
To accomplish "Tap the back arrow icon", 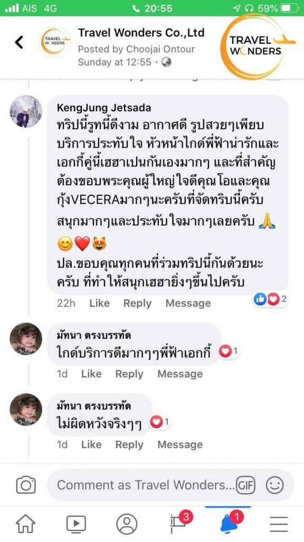I will click(x=19, y=42).
